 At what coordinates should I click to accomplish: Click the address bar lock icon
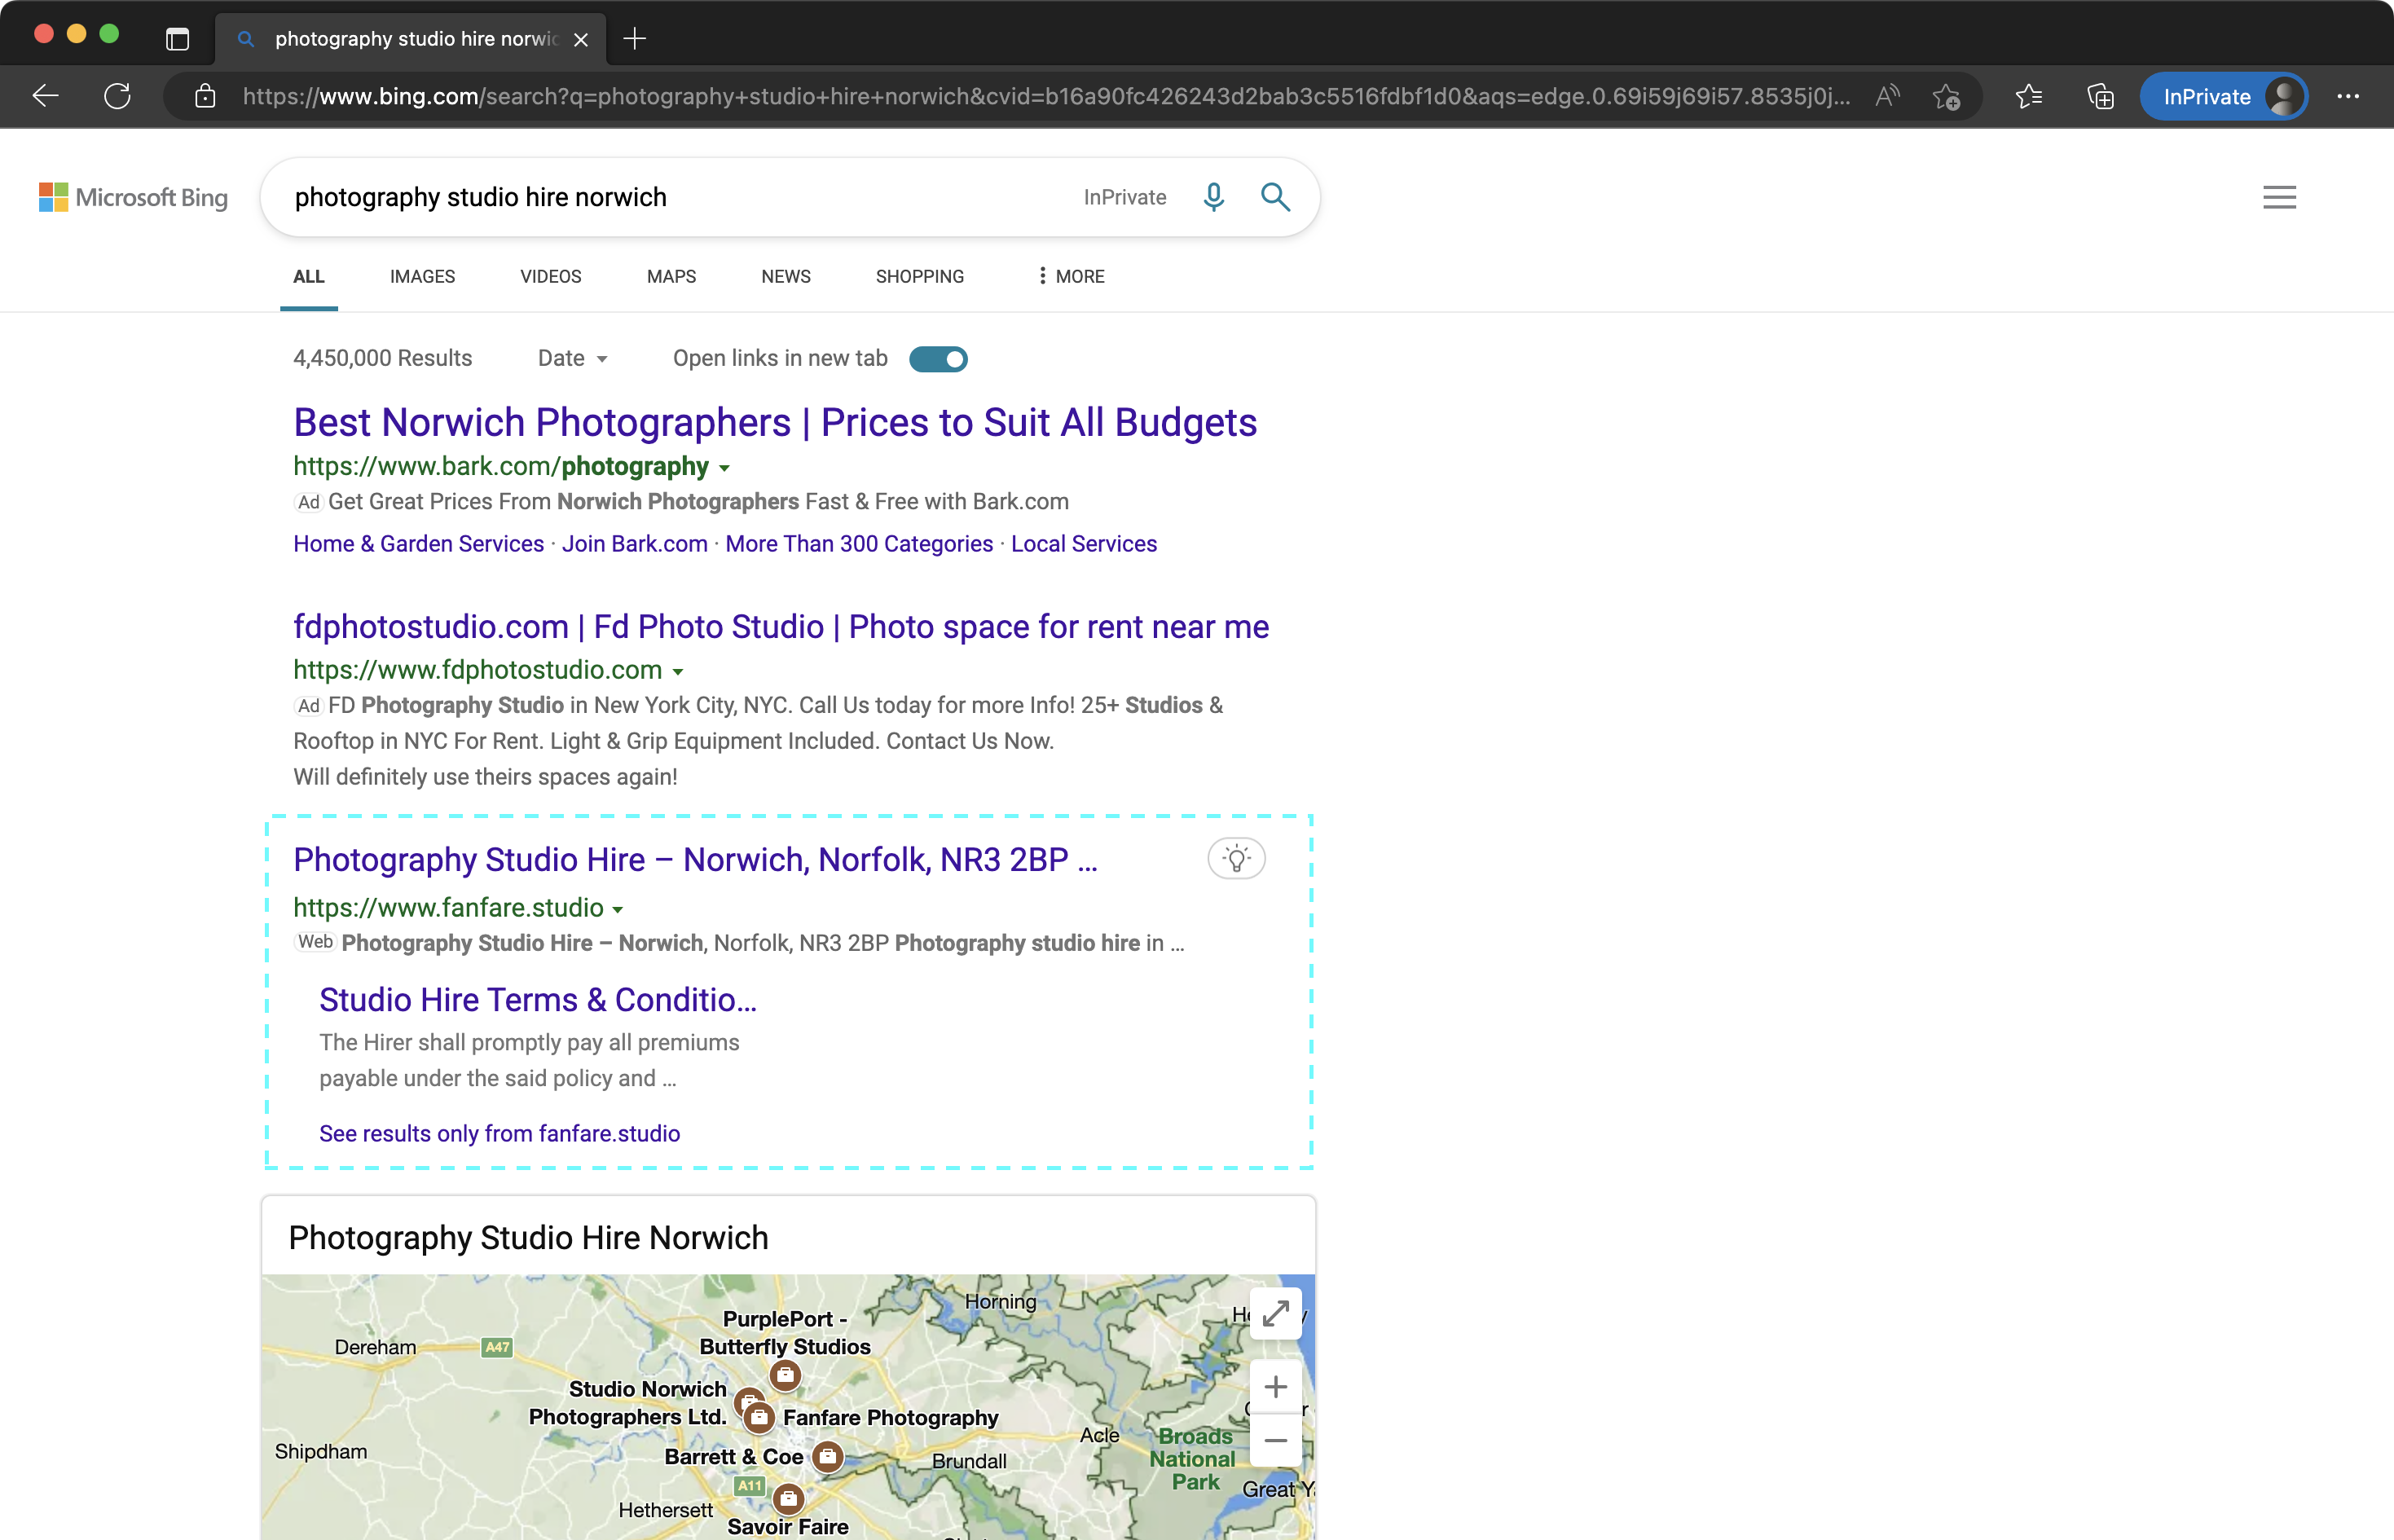tap(205, 96)
